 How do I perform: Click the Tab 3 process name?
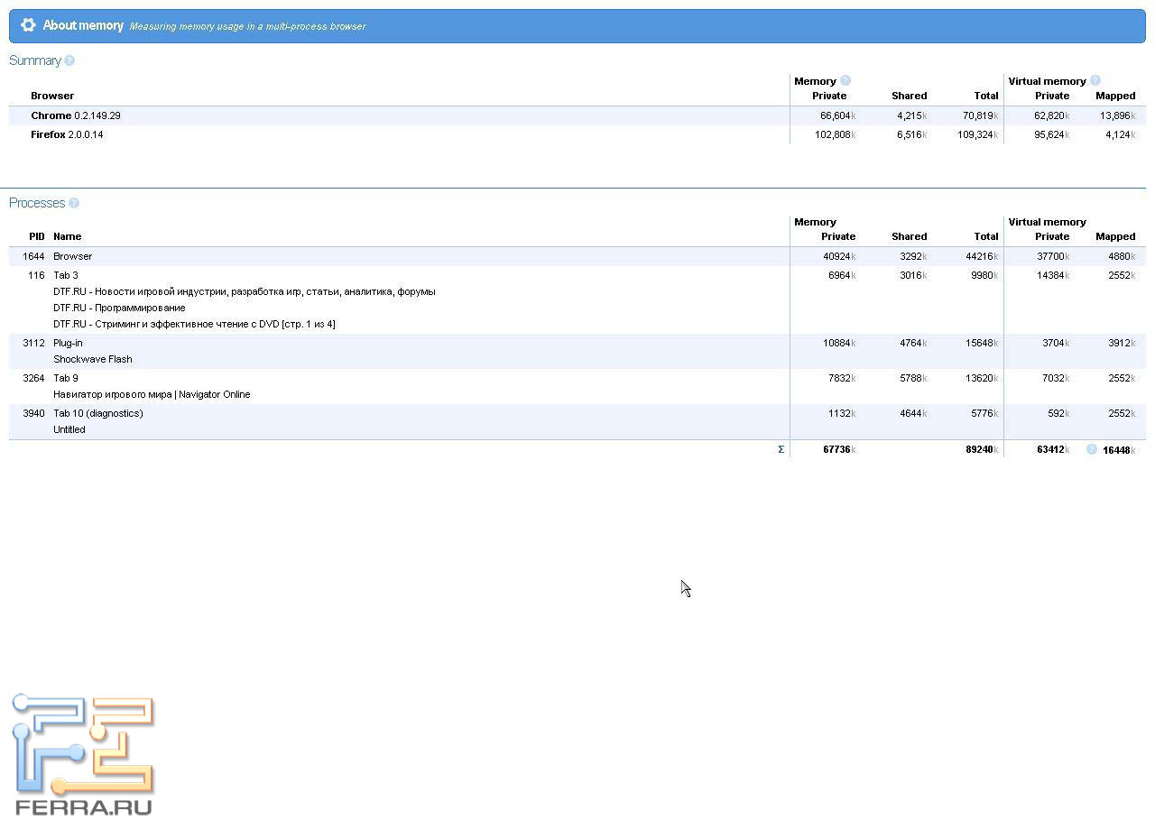[x=66, y=275]
